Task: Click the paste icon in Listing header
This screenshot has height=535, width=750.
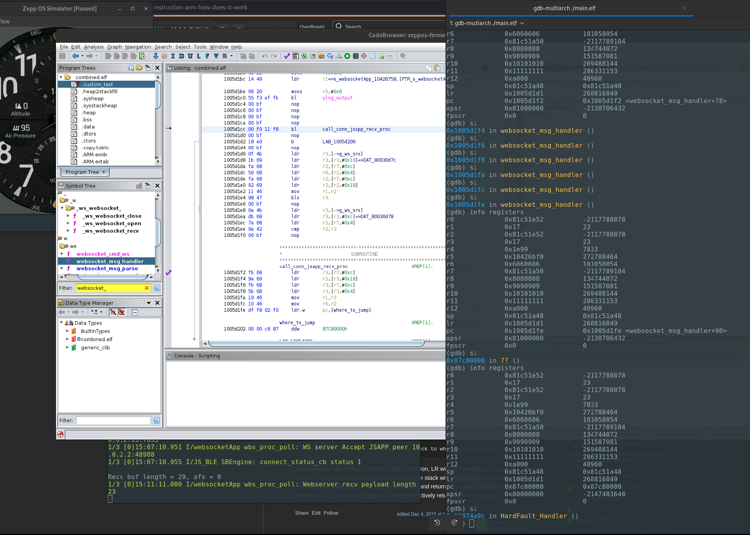Action: [x=437, y=68]
